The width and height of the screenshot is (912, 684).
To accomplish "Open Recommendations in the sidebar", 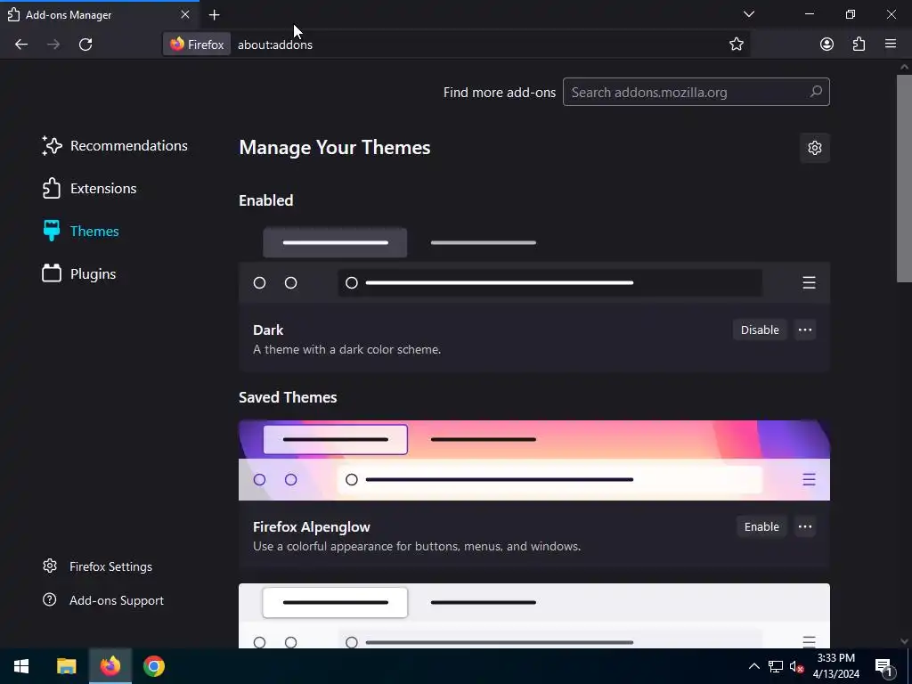I will point(115,145).
